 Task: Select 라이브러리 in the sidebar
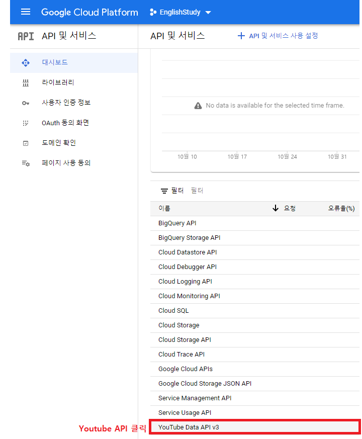[74, 82]
